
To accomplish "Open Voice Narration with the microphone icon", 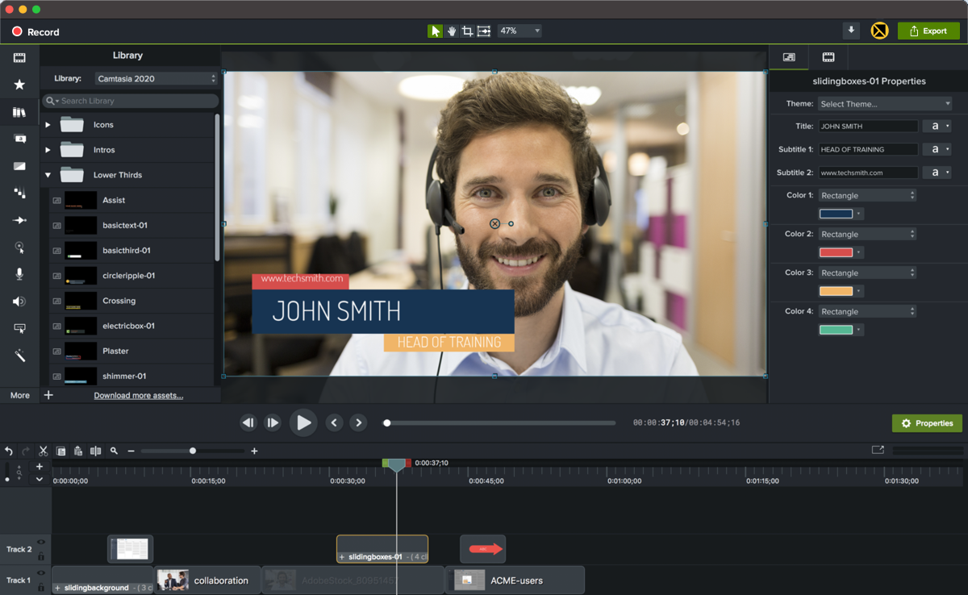I will (x=19, y=274).
